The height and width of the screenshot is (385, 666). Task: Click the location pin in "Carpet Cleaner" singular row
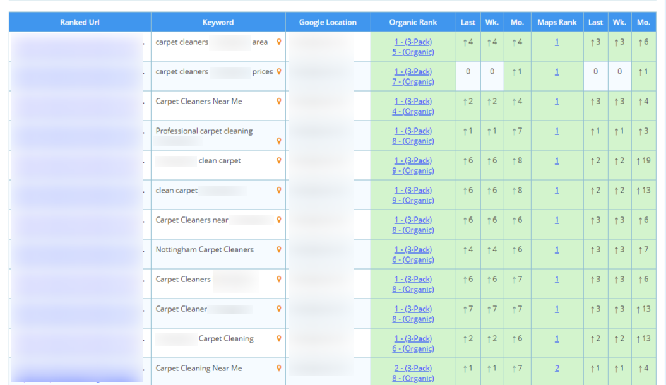(x=279, y=309)
